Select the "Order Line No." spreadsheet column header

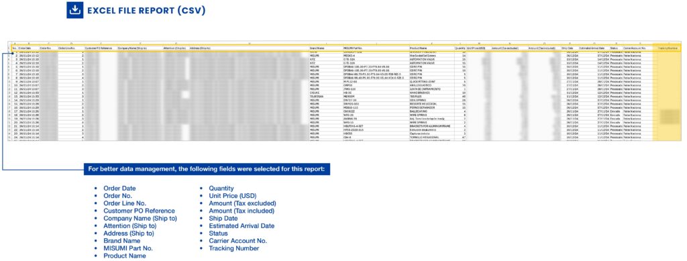tap(66, 48)
